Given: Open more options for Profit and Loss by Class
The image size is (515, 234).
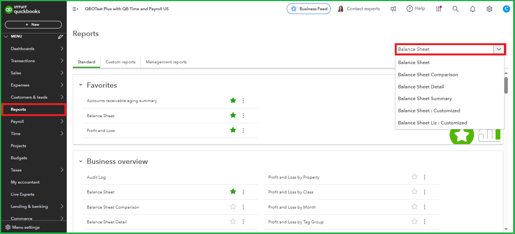Looking at the screenshot, I should click(425, 192).
